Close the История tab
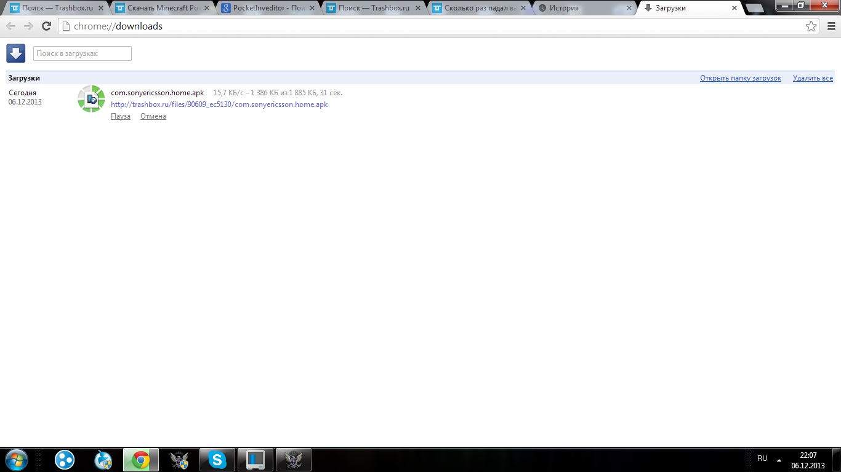Screen dimensions: 841x472 (x=629, y=9)
